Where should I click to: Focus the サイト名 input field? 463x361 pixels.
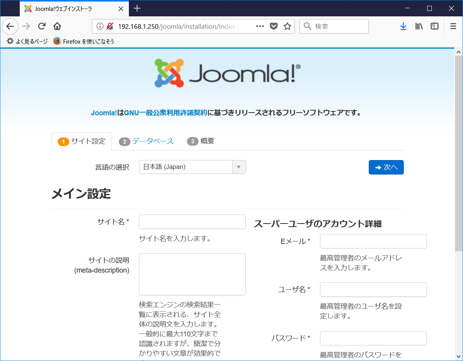pyautogui.click(x=192, y=222)
